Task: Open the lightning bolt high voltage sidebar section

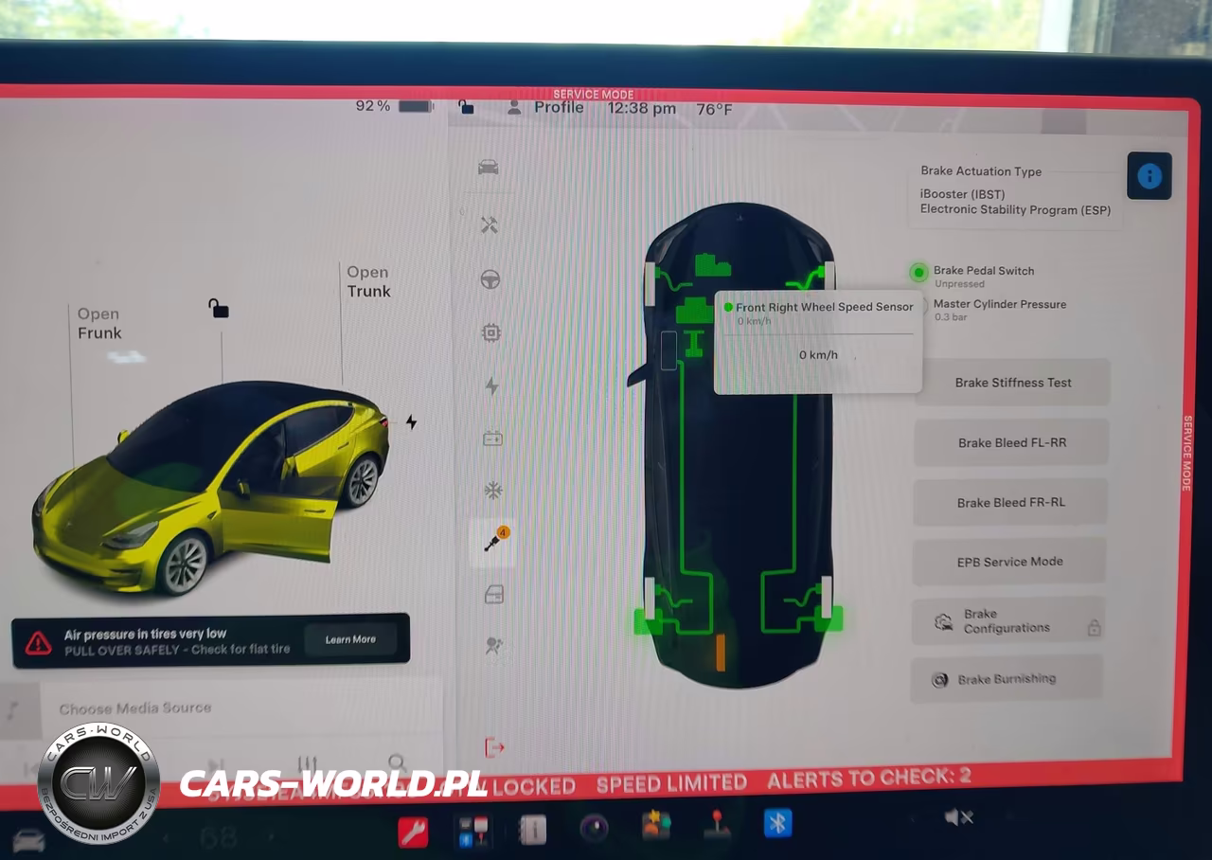Action: 491,385
